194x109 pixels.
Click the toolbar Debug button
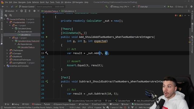[x=179, y=7]
